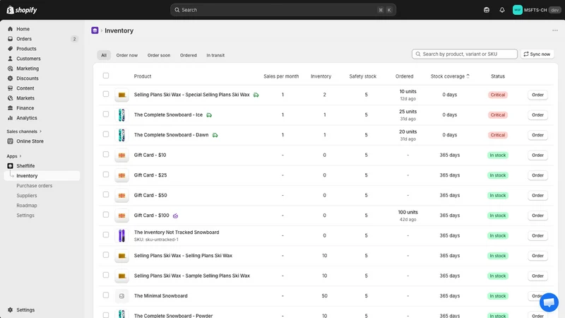Click the Shopify logo
The height and width of the screenshot is (318, 565).
tap(22, 10)
